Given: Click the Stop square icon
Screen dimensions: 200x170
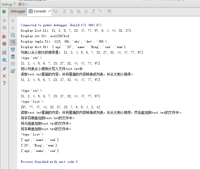Looking at the screenshot, I should [4, 28].
